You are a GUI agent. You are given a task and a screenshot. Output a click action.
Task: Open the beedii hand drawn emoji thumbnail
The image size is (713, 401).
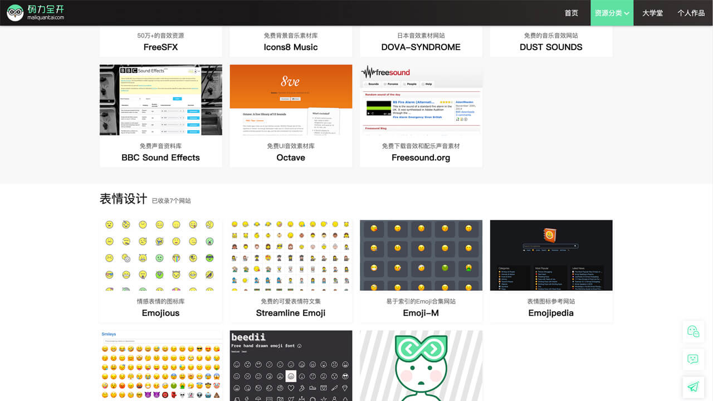[291, 365]
